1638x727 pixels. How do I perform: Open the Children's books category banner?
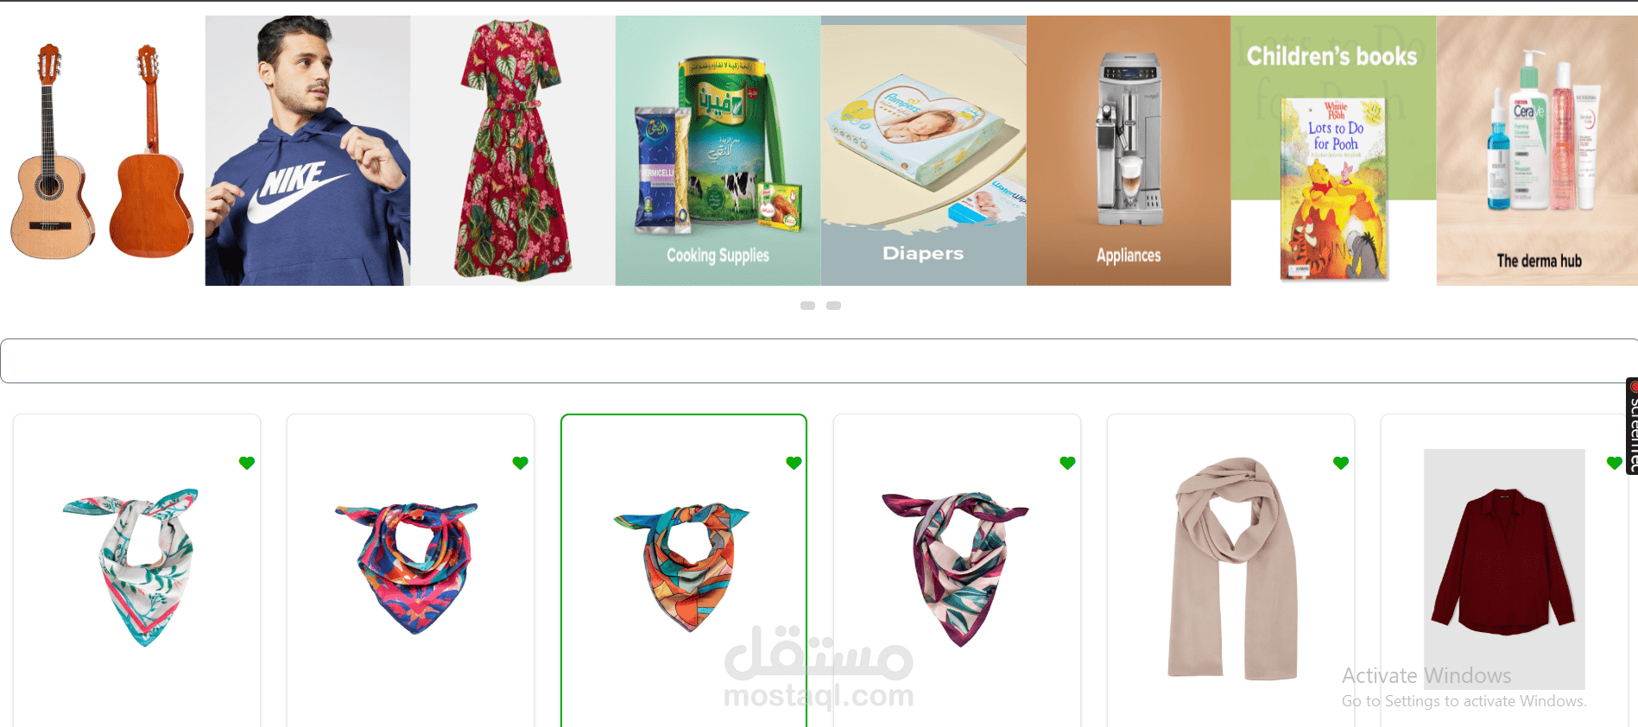click(x=1333, y=150)
